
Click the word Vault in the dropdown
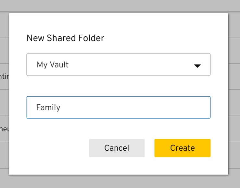coord(59,65)
